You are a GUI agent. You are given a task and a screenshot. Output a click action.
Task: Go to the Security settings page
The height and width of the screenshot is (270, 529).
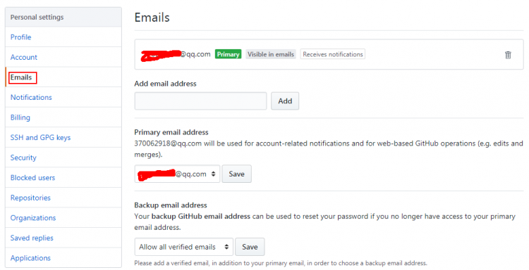click(x=23, y=157)
